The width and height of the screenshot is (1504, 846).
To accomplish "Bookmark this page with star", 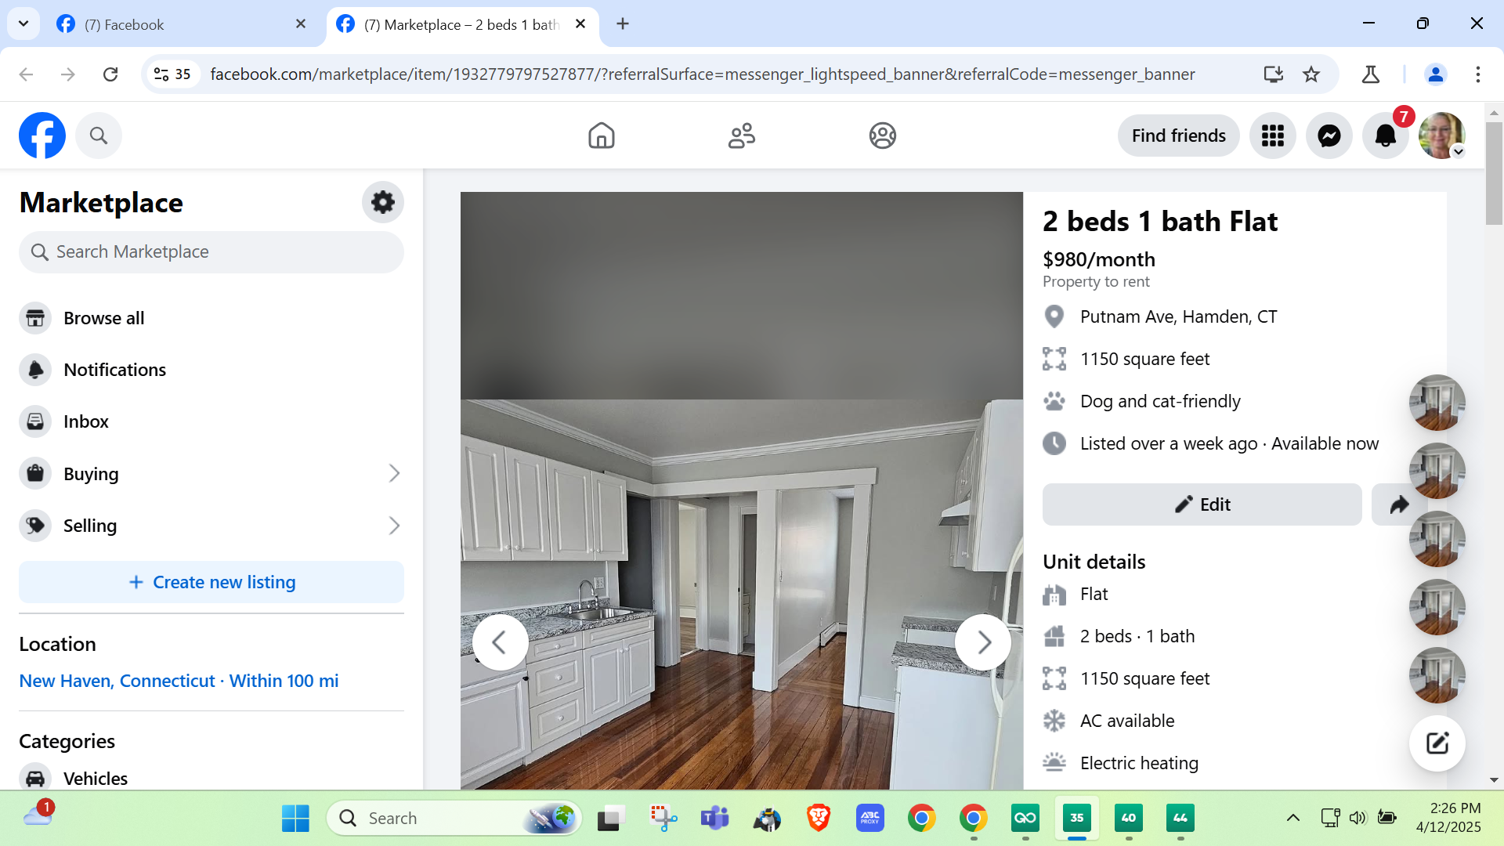I will tap(1311, 74).
